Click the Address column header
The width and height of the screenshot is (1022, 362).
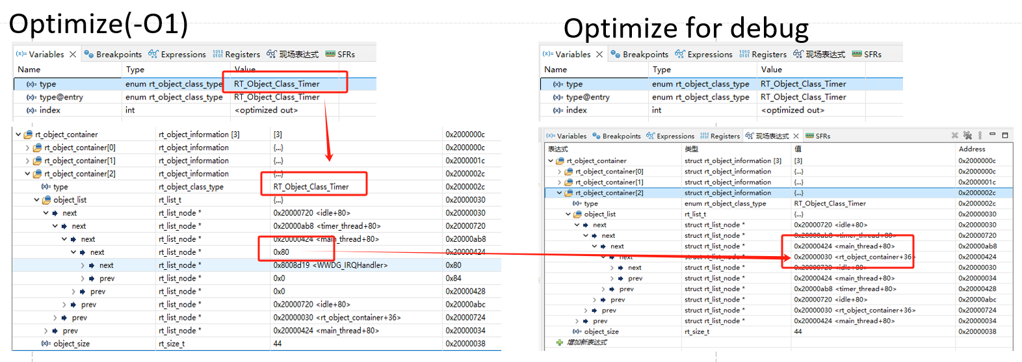972,149
